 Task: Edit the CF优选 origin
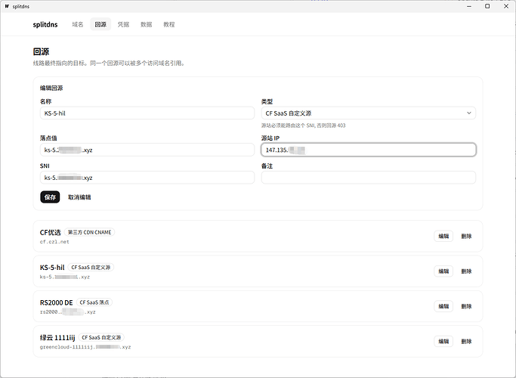tap(443, 236)
